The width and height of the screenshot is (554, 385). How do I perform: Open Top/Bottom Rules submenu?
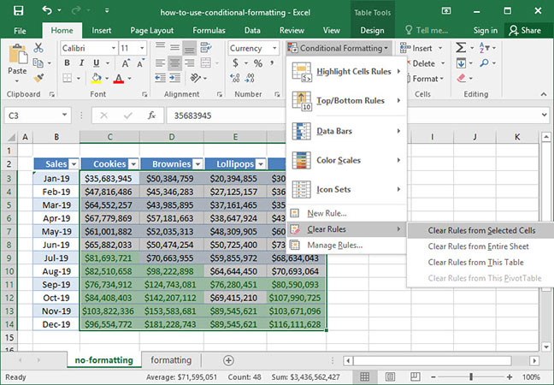coord(346,101)
